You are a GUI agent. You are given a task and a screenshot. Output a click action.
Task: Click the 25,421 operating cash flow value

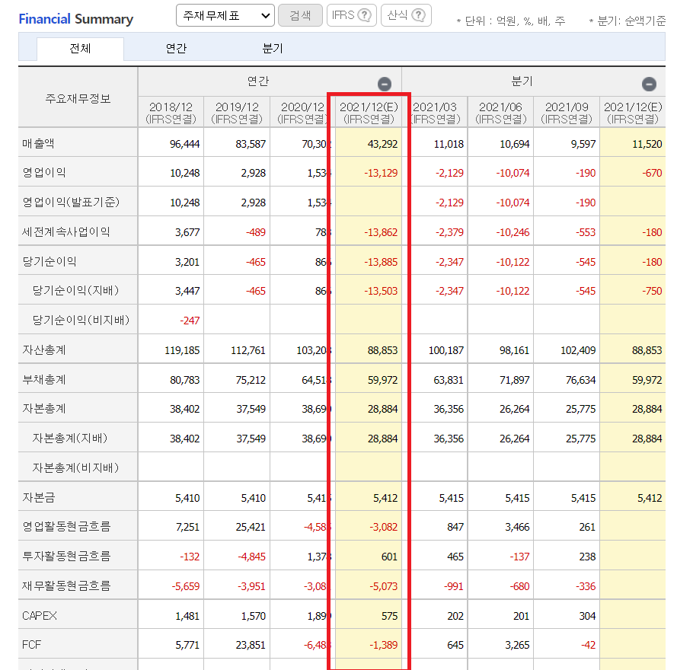click(251, 527)
